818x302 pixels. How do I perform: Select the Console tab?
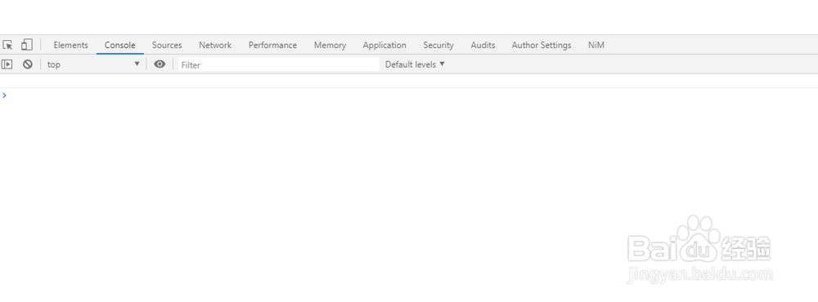120,46
